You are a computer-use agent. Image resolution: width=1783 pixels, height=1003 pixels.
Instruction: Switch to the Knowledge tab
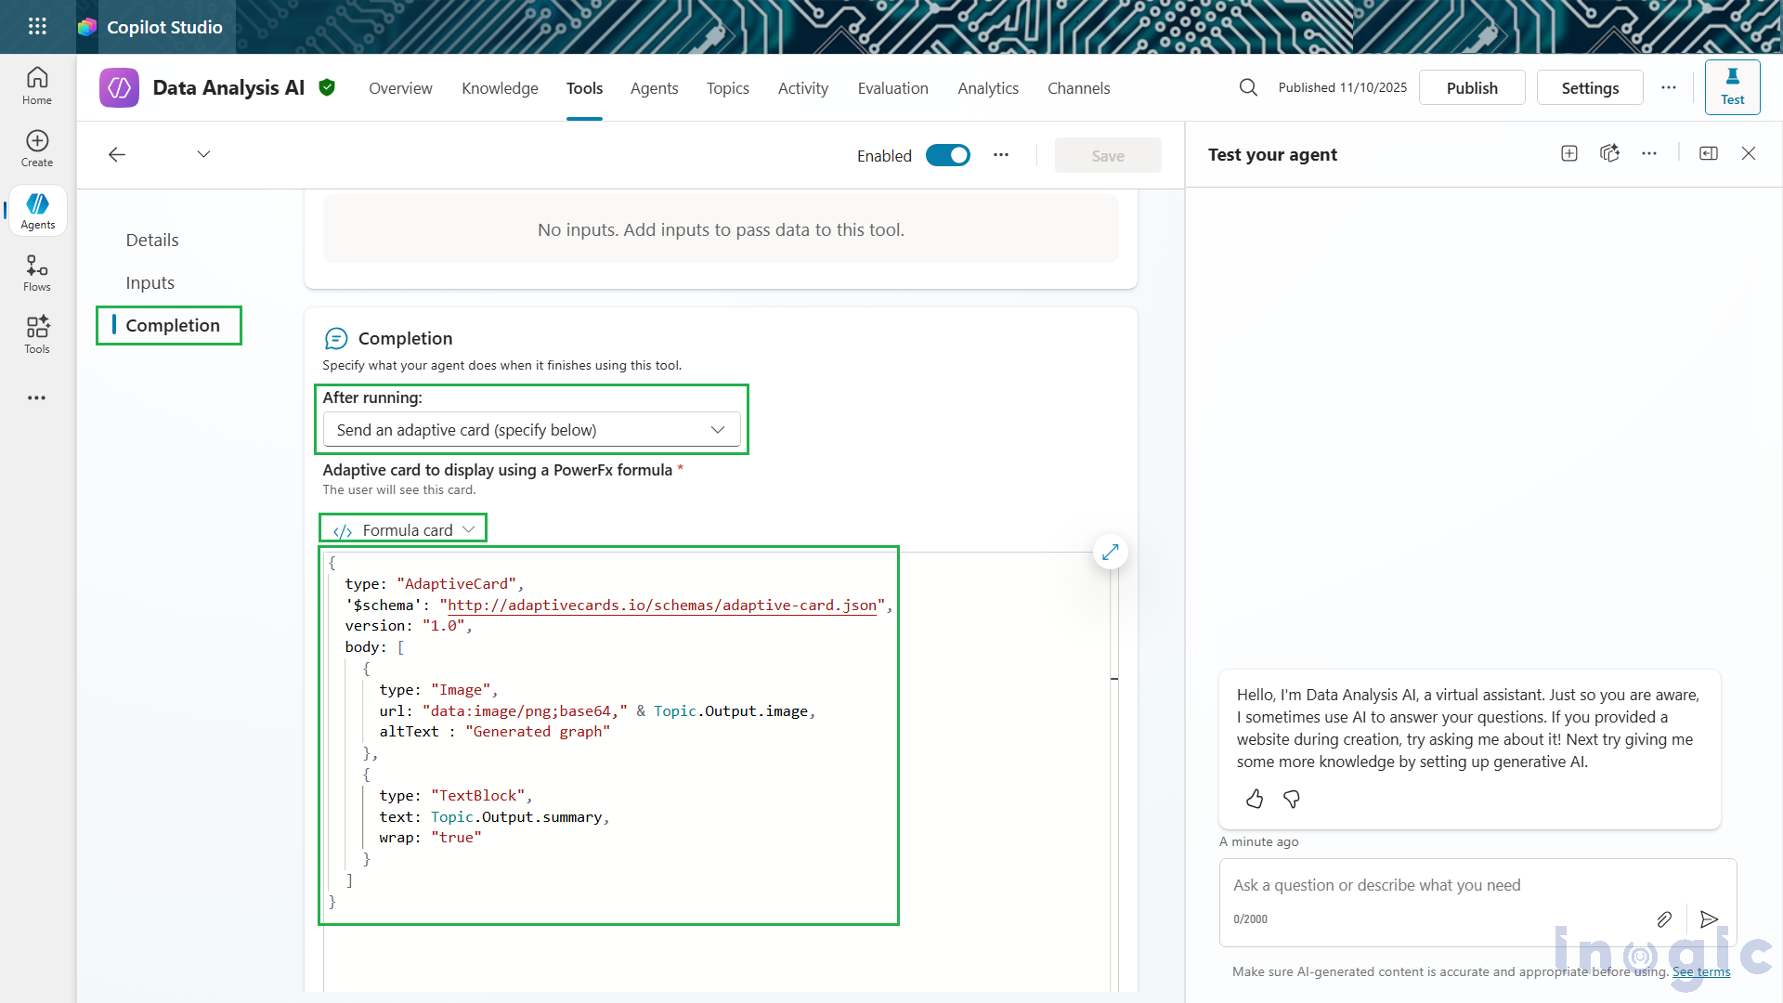(500, 88)
